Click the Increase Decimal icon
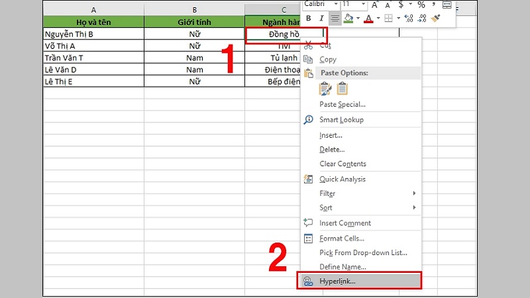The width and height of the screenshot is (530, 298). 409,19
